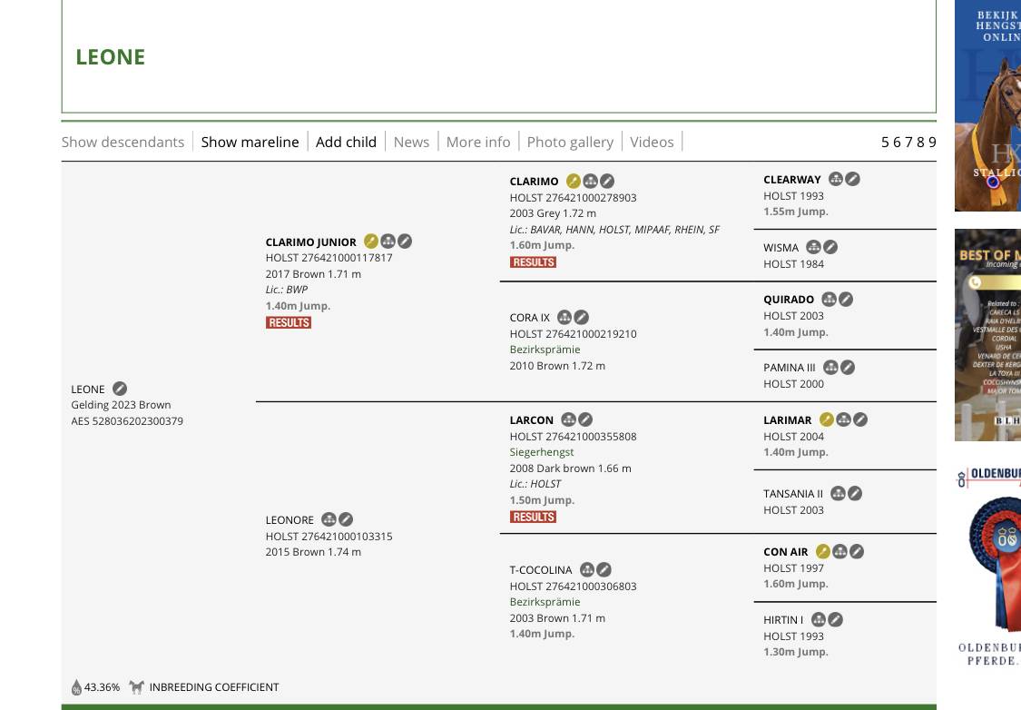Click the gold icon beside CLARIMO JUNIOR
Screen dimensions: 1021x710
[x=370, y=242]
